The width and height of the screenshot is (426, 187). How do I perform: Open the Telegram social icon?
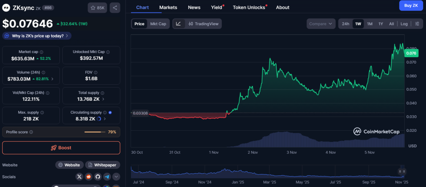[x=107, y=177]
